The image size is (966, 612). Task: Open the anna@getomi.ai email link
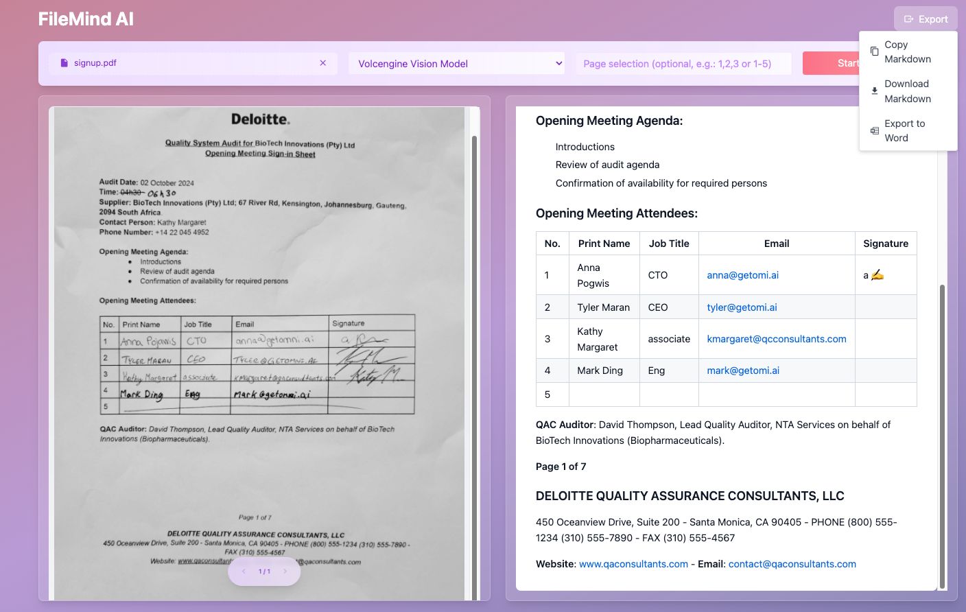[742, 274]
